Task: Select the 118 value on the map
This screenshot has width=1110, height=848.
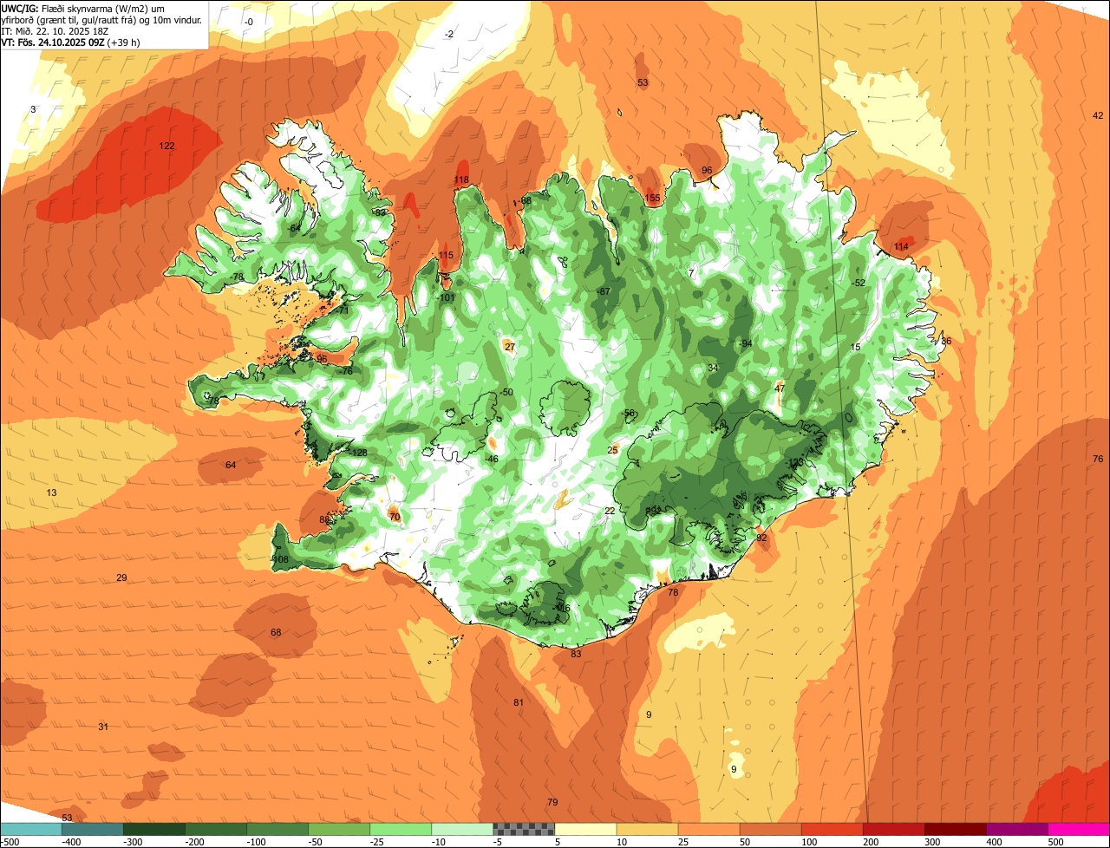Action: (461, 180)
